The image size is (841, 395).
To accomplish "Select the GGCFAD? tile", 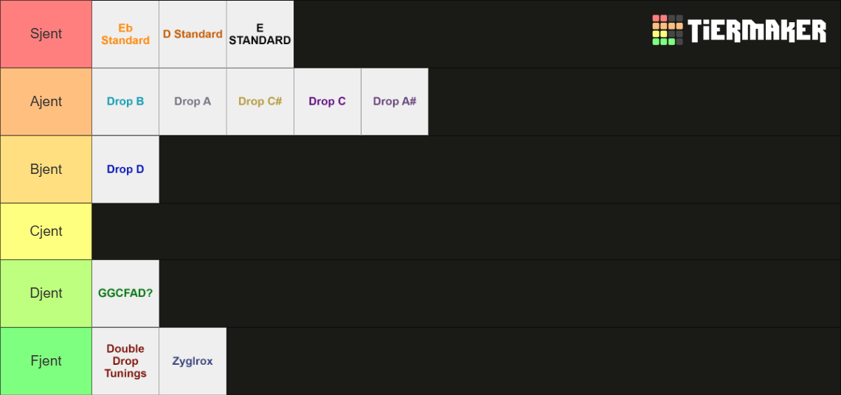I will [x=125, y=294].
